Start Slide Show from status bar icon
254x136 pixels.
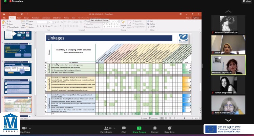coord(174,118)
